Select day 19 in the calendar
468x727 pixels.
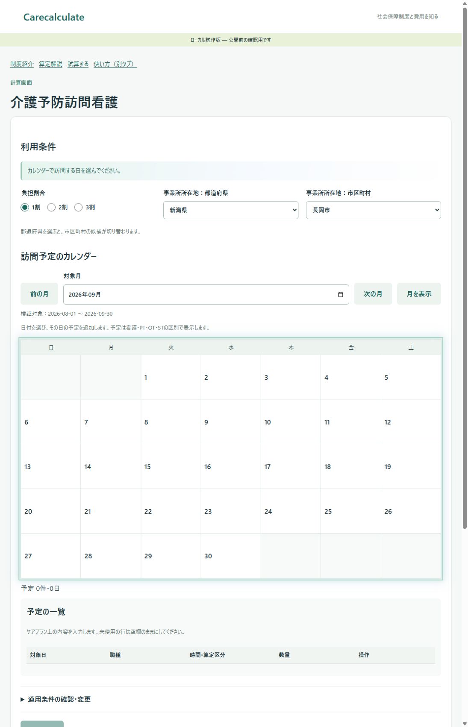pyautogui.click(x=411, y=466)
